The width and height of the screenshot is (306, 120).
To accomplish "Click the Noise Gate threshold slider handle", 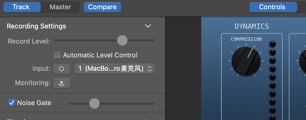I will point(94,104).
